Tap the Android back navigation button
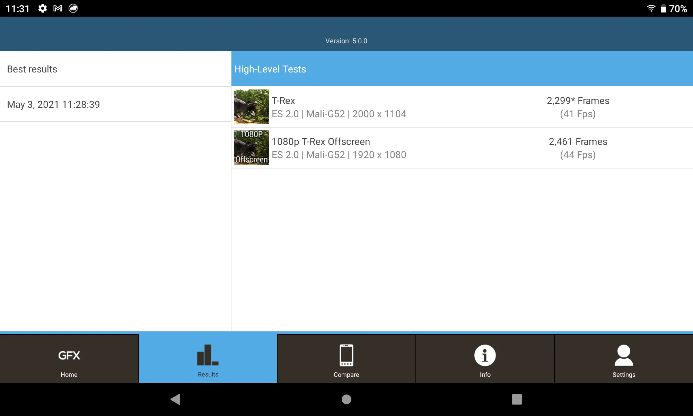The width and height of the screenshot is (693, 416). coord(176,399)
